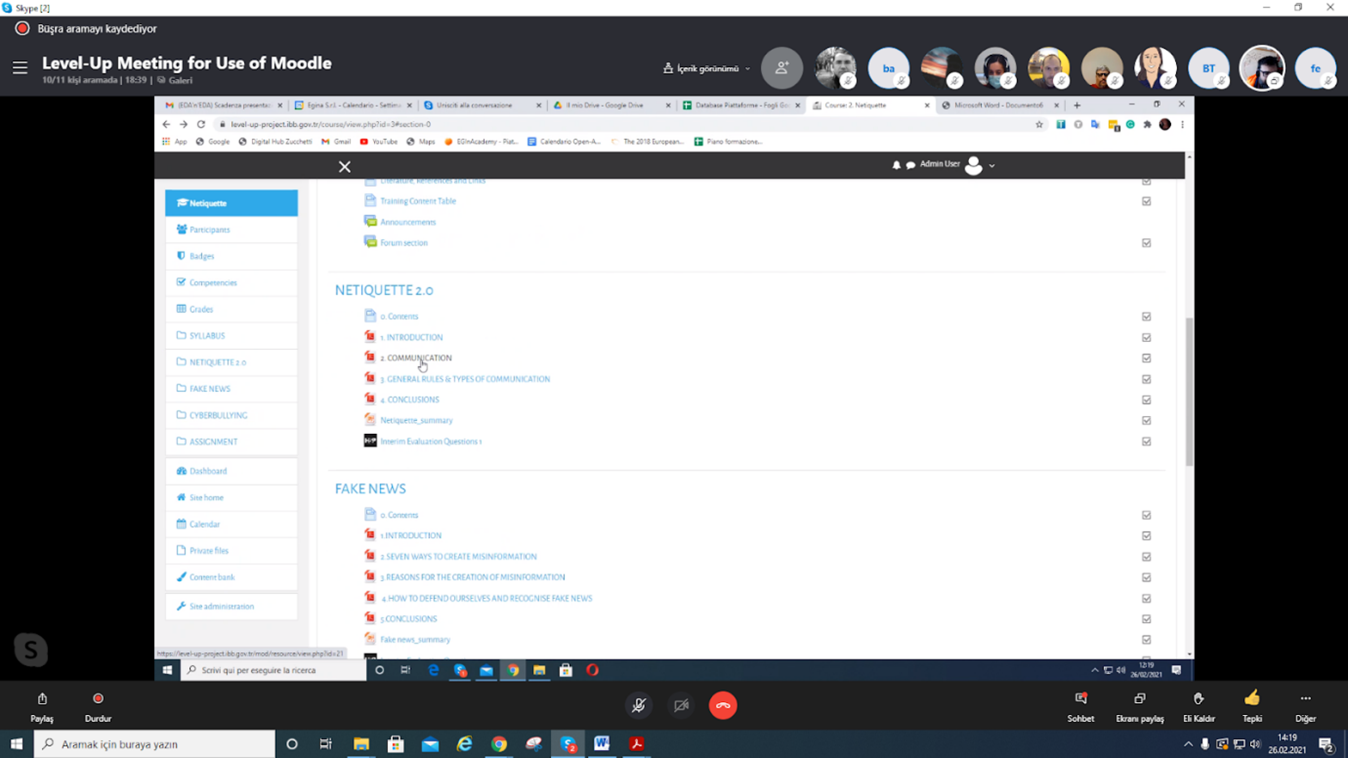Select FAKE NEWS in course sidebar
This screenshot has width=1348, height=758.
coord(209,388)
